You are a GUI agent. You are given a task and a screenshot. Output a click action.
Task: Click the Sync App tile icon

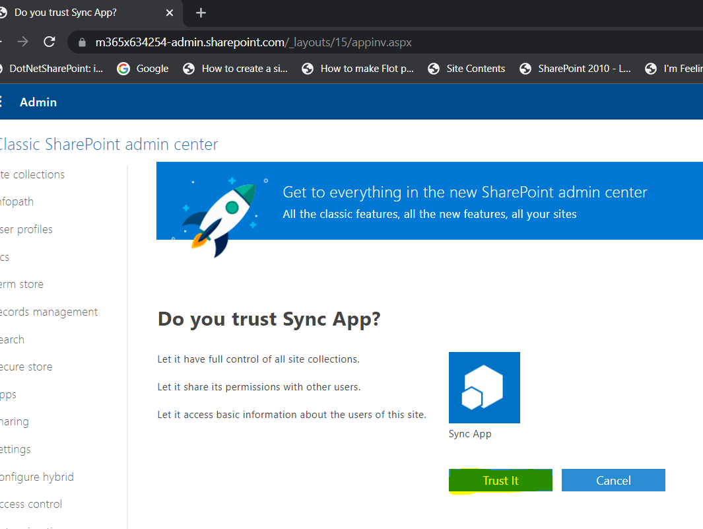[x=485, y=387]
